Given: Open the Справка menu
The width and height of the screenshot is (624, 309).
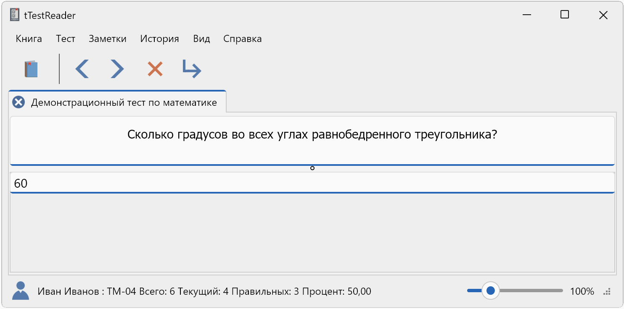Looking at the screenshot, I should point(243,39).
